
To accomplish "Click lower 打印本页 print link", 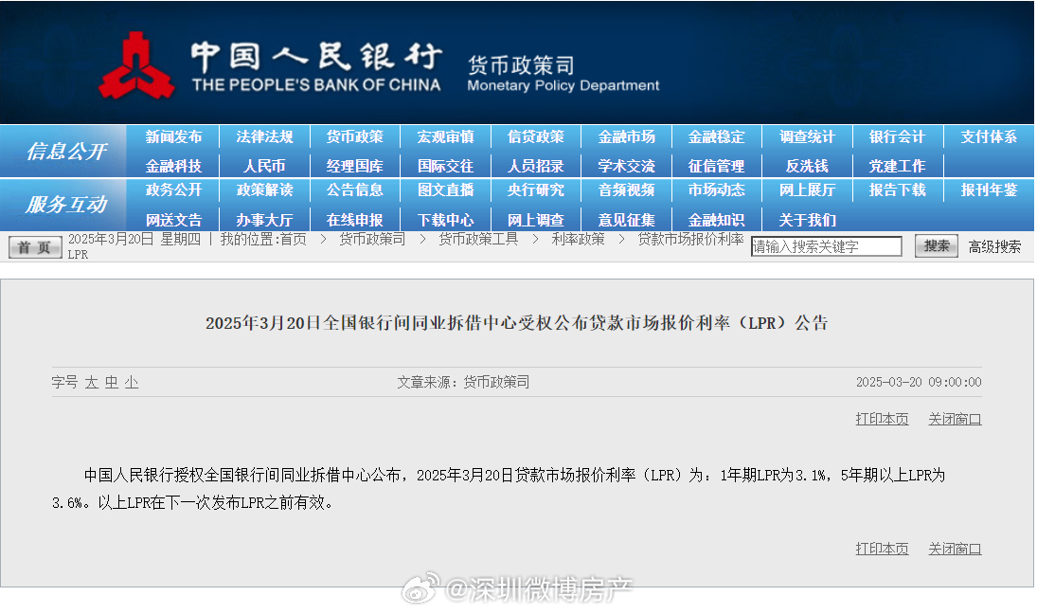I will 882,549.
